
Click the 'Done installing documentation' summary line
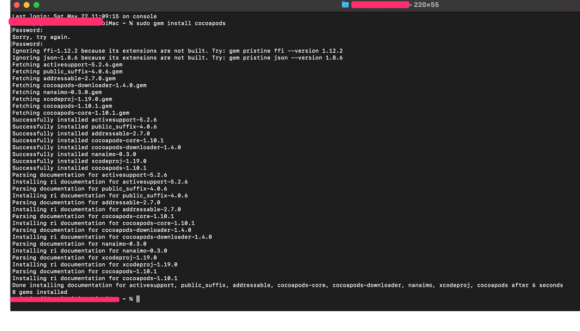tap(288, 285)
